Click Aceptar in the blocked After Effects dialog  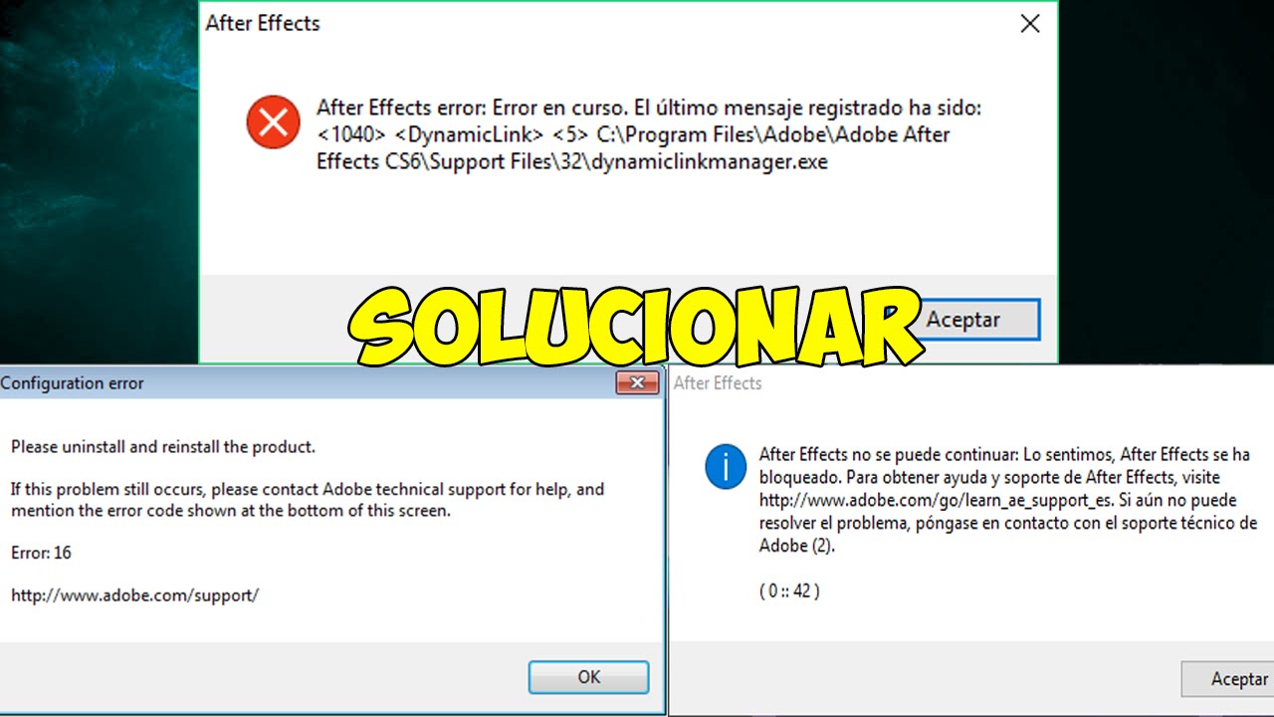(1230, 679)
